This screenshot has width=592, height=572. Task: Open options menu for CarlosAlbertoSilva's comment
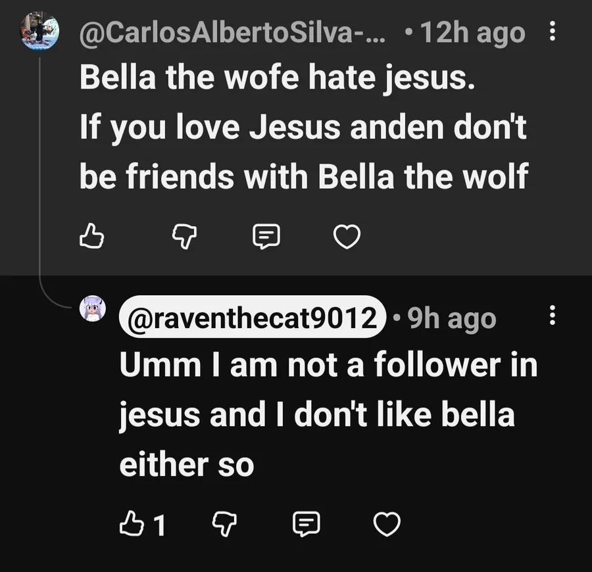point(552,31)
